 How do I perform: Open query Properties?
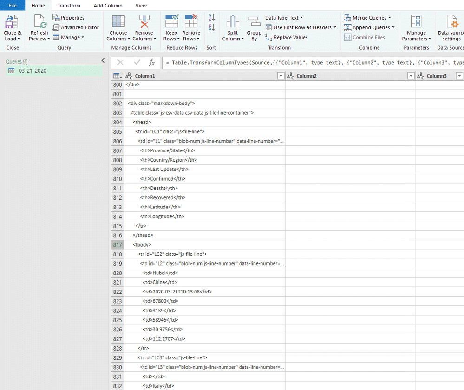pyautogui.click(x=68, y=18)
